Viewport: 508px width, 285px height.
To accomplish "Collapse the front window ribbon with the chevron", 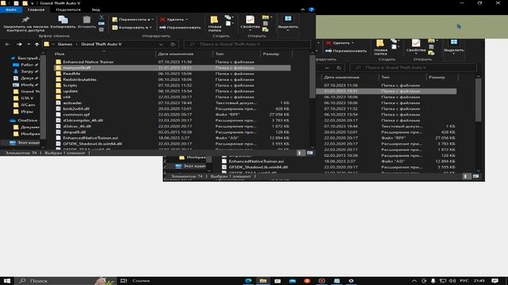I will [x=302, y=9].
